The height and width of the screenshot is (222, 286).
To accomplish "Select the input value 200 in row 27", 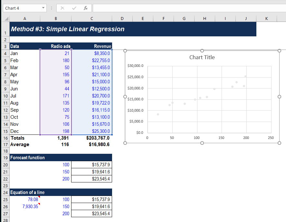I will coord(56,214).
